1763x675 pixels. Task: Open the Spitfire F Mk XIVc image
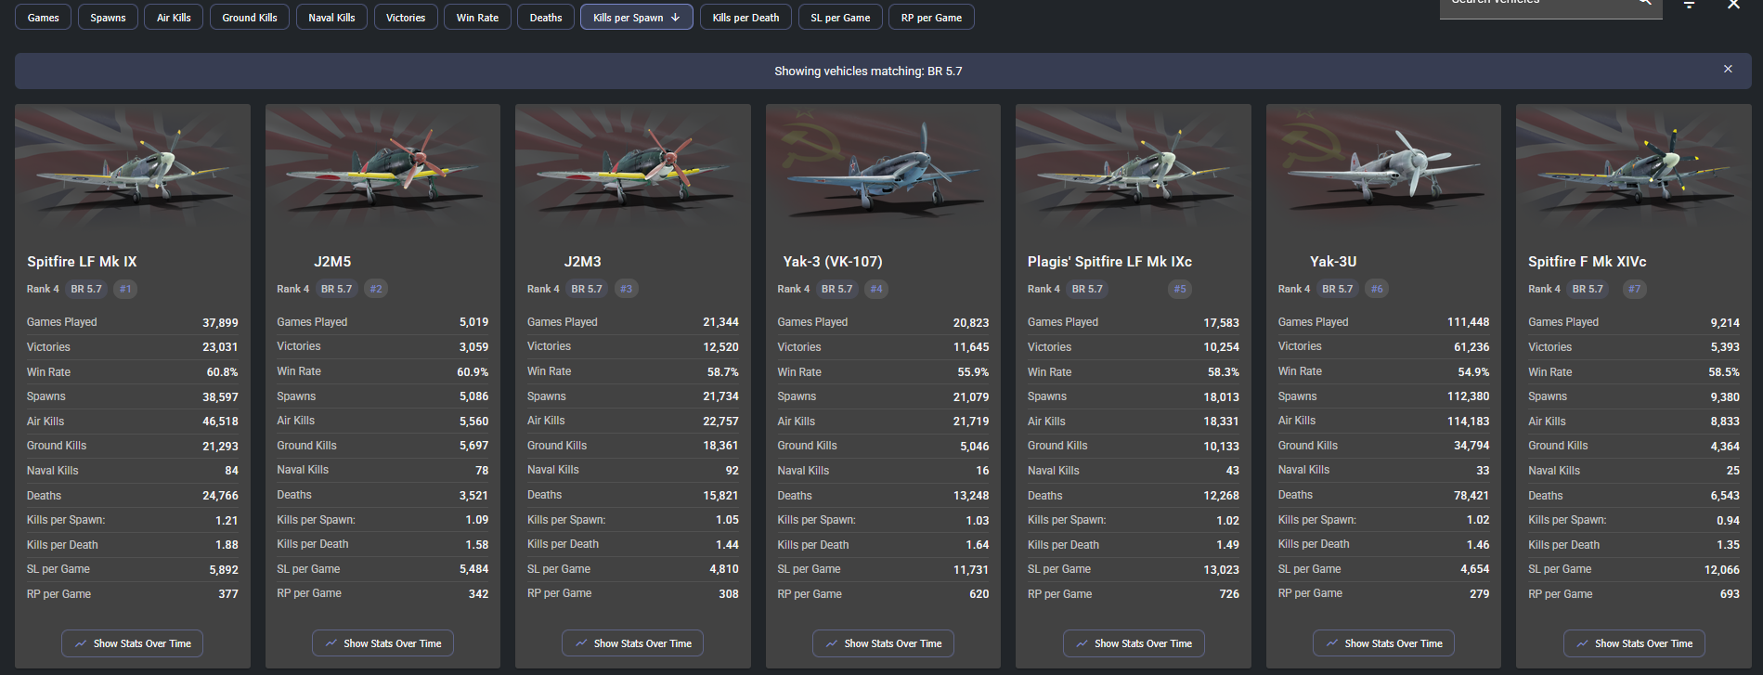tap(1634, 167)
